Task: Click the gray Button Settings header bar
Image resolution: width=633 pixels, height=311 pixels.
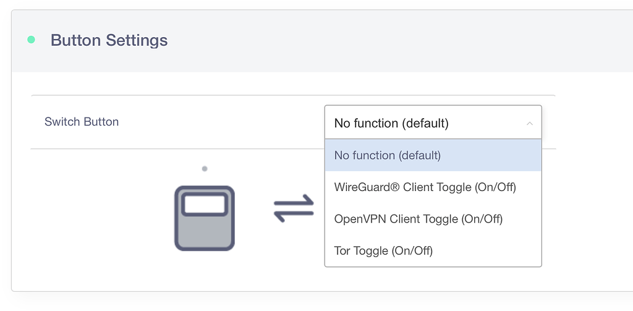Action: tap(371, 40)
